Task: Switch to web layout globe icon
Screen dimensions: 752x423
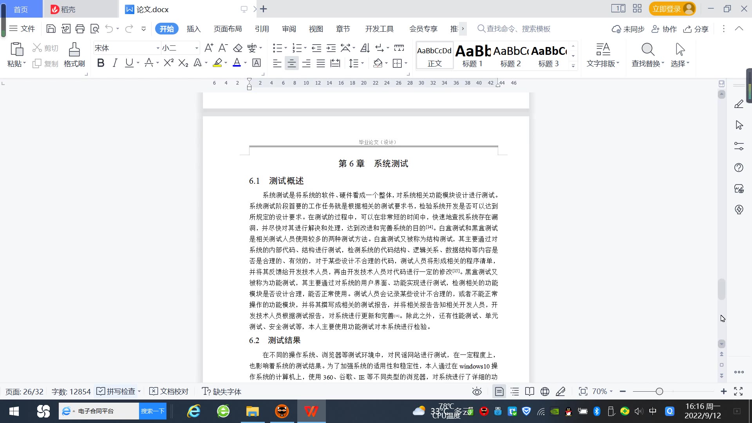Action: click(x=545, y=392)
